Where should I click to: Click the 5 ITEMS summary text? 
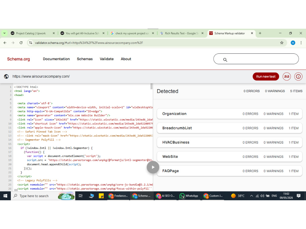pyautogui.click(x=296, y=91)
